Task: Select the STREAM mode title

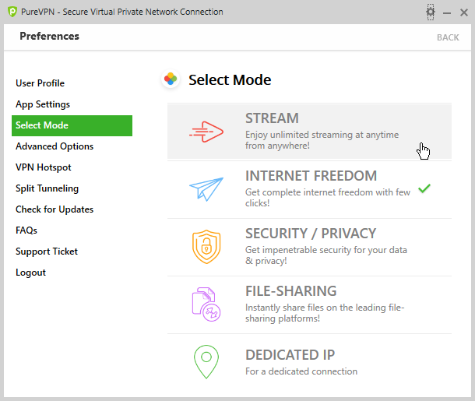Action: coord(272,118)
